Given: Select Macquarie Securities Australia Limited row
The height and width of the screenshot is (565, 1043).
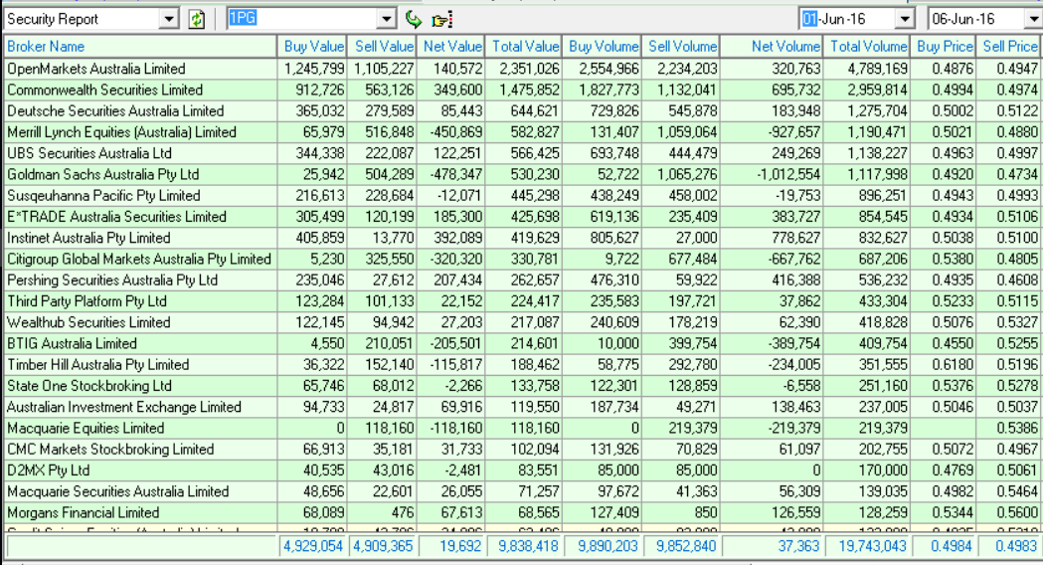Looking at the screenshot, I should coord(521,491).
